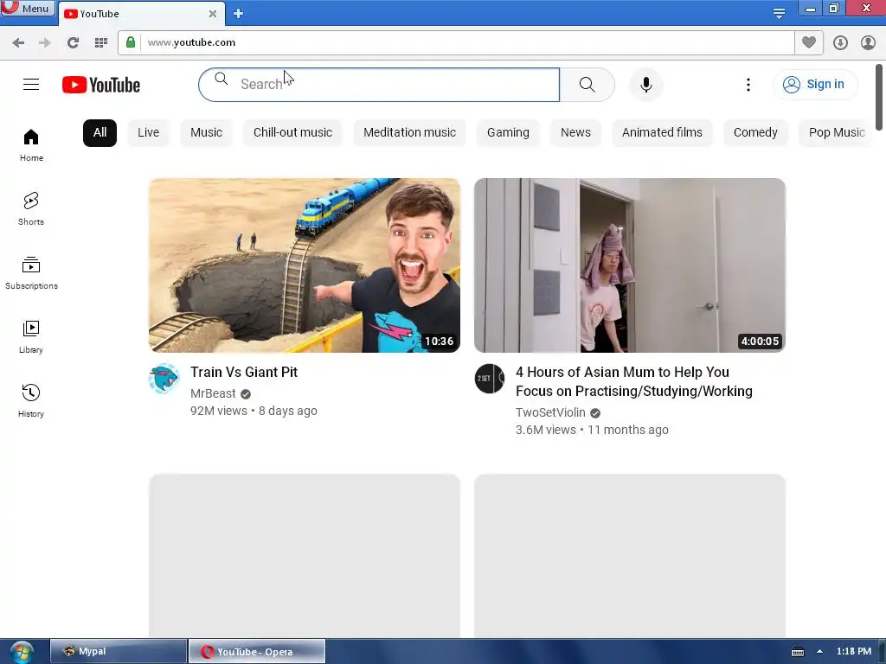This screenshot has width=886, height=664.
Task: Open Shorts in sidebar
Action: pos(31,209)
